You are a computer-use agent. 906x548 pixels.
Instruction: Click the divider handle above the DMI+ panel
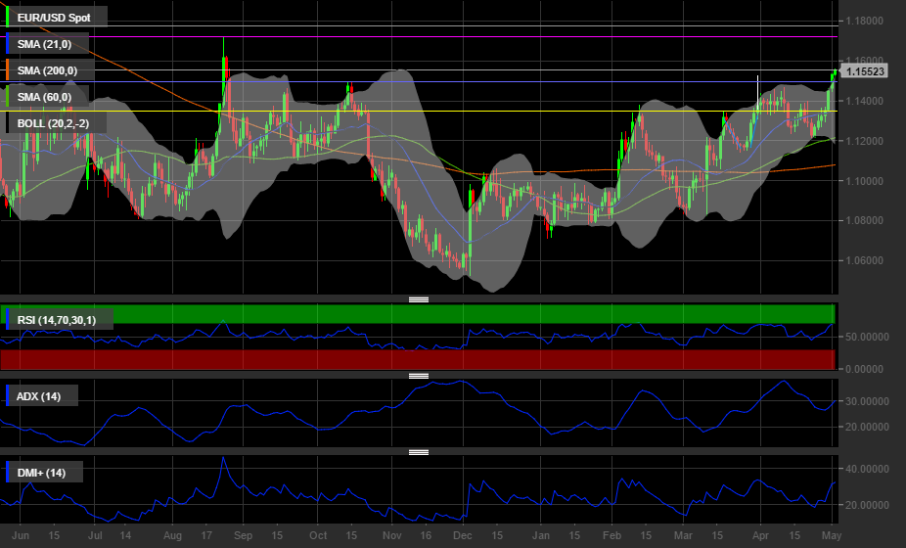(419, 452)
